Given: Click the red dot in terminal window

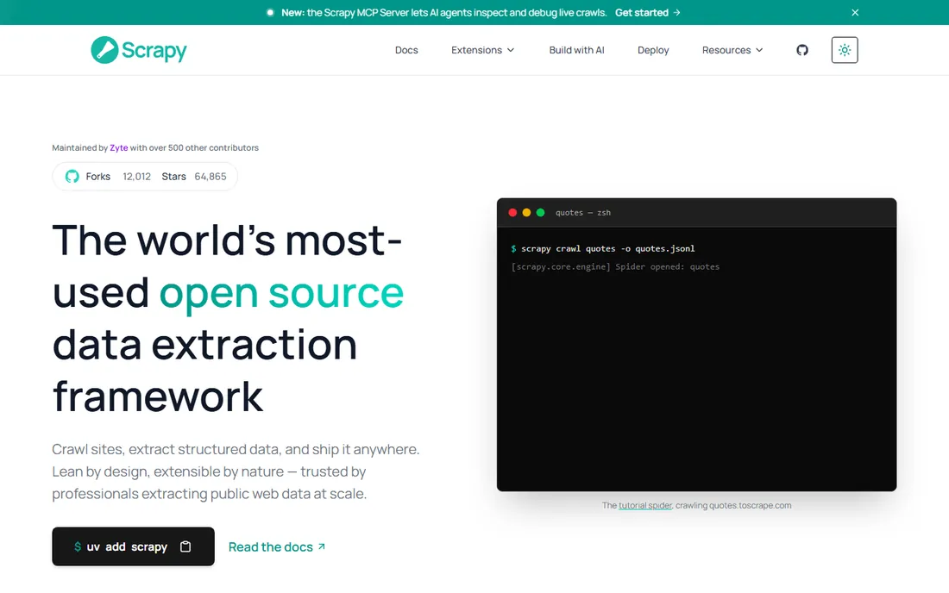Looking at the screenshot, I should [512, 213].
